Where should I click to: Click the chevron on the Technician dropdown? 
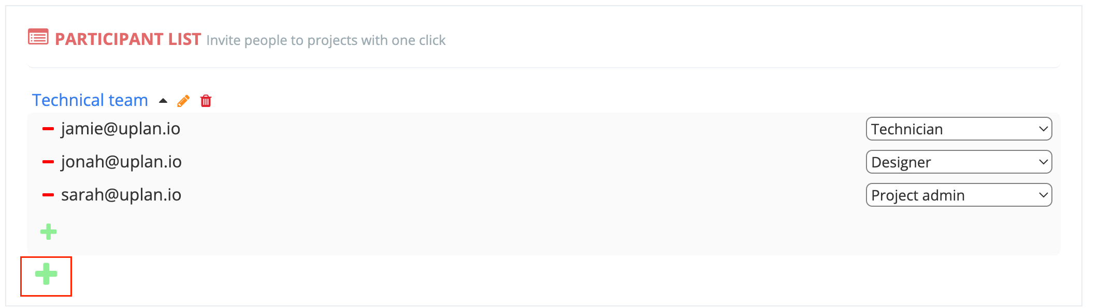[1043, 129]
